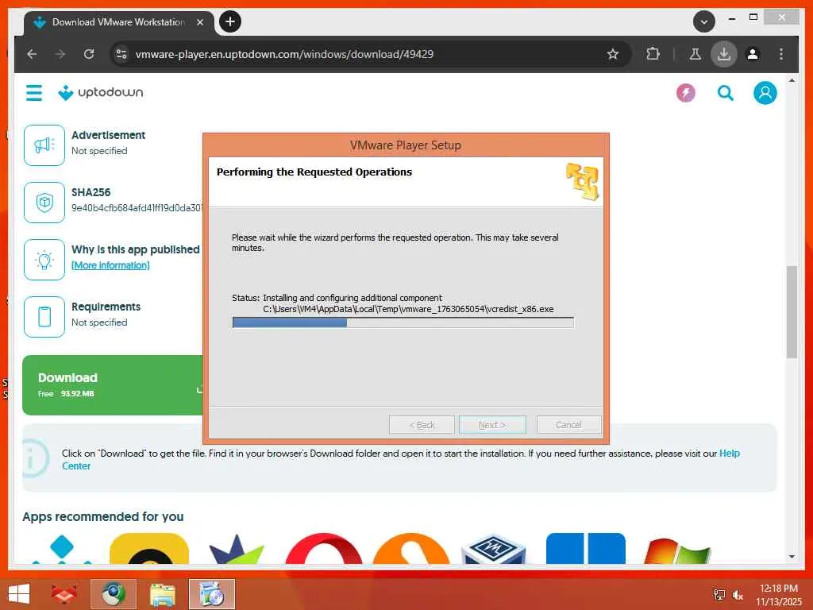The image size is (813, 610).
Task: Open the taskbar clock showing 12:18 PM
Action: pos(779,595)
